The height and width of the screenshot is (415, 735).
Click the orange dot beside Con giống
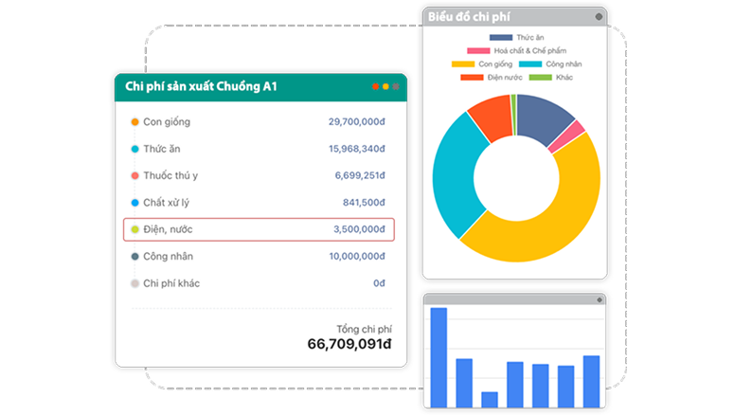coord(134,122)
